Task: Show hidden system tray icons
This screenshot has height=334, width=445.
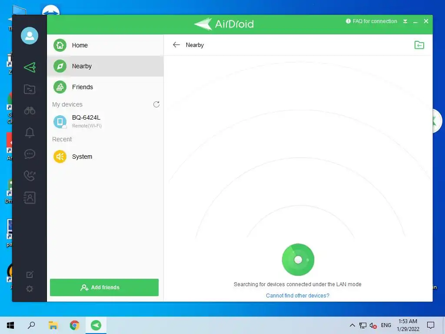Action: (352, 325)
